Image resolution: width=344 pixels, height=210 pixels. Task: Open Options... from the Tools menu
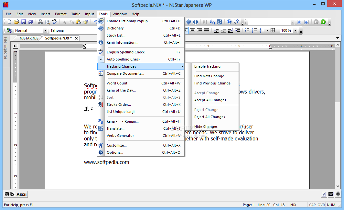click(x=141, y=152)
